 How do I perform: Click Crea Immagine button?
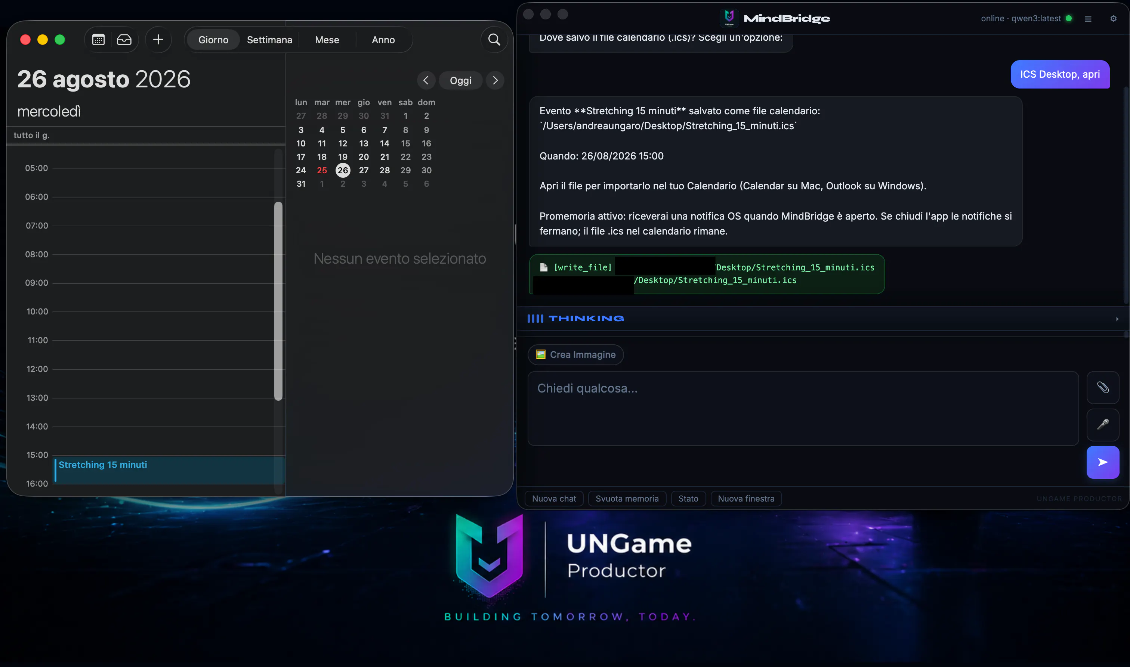[575, 355]
